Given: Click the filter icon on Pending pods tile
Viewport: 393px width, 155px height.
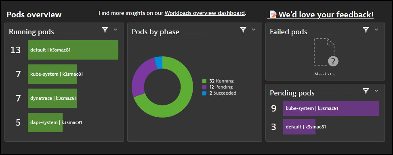Looking at the screenshot, I should [366, 91].
